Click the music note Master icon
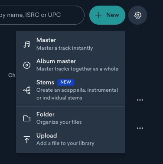Viewport: 163px width, 164px height. coord(27,44)
